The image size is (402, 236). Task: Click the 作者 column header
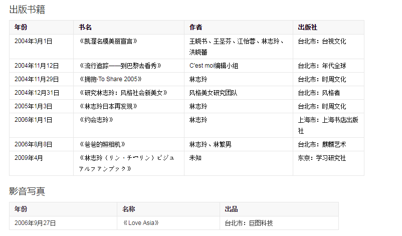coord(195,28)
